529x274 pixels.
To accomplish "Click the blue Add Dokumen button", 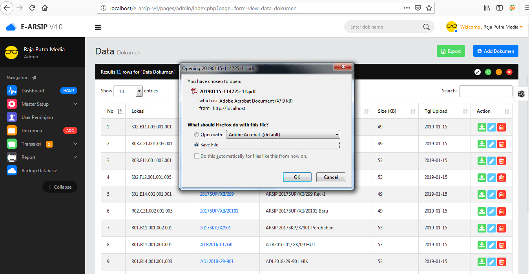I will (x=495, y=51).
